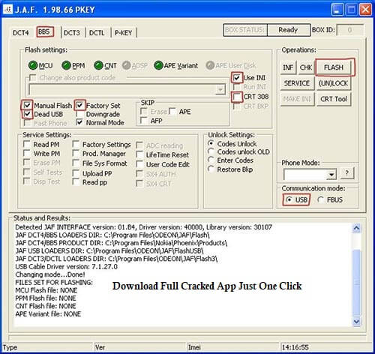375x354 pixels.
Task: Click the INF operation button
Action: click(x=288, y=67)
